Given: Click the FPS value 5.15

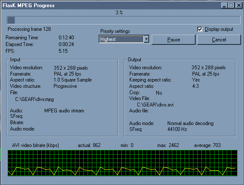Looking at the screenshot, I should click(x=63, y=51).
